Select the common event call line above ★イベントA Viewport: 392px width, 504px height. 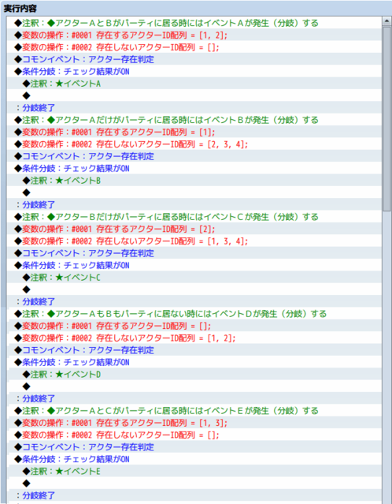pyautogui.click(x=194, y=59)
